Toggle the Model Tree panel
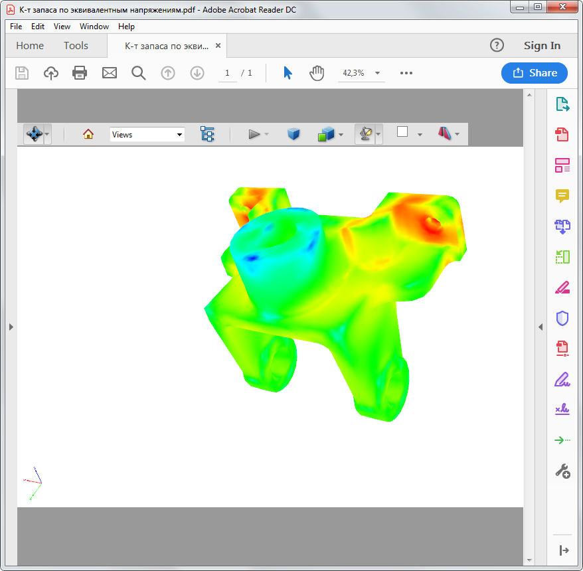This screenshot has width=583, height=571. pos(208,134)
